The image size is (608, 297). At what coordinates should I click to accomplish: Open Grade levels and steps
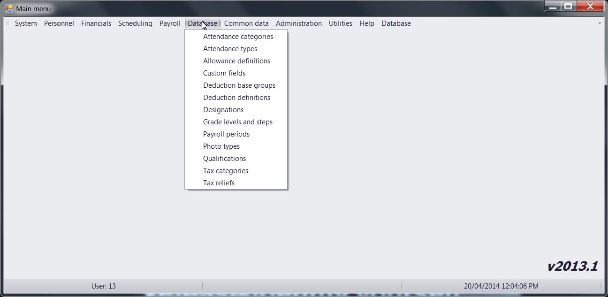(238, 122)
